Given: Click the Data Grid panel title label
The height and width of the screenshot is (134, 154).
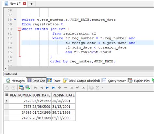Looking at the screenshot, I should [10, 74].
